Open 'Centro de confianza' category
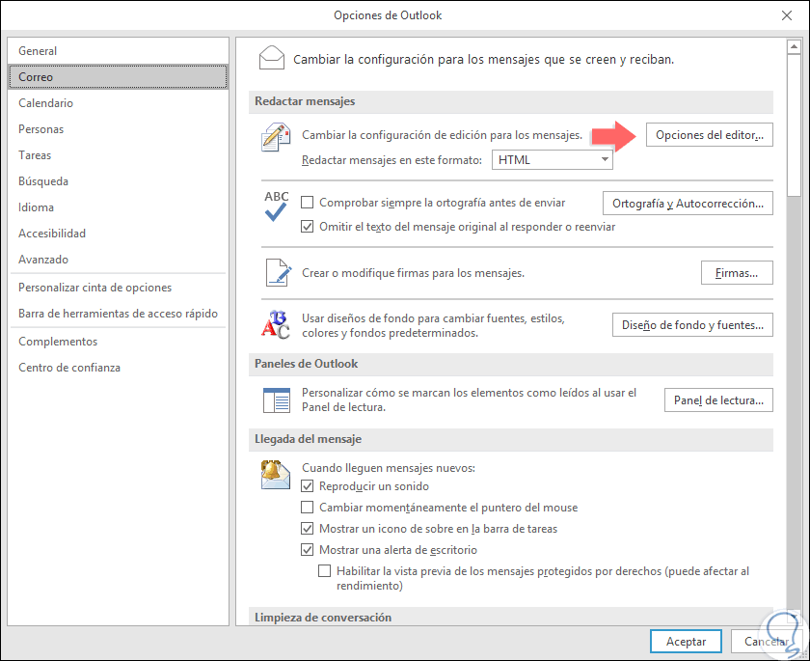 click(119, 368)
